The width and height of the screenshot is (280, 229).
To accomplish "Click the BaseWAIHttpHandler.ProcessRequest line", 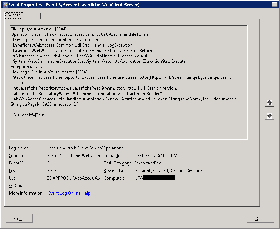I will click(x=80, y=56).
